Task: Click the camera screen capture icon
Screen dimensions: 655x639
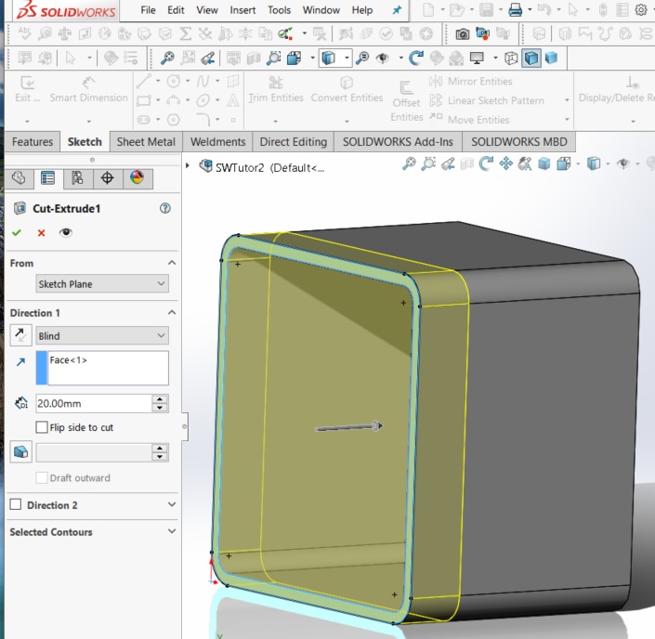Action: 462,33
